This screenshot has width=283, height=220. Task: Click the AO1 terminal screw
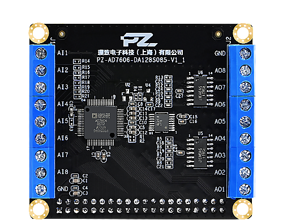coord(245,189)
